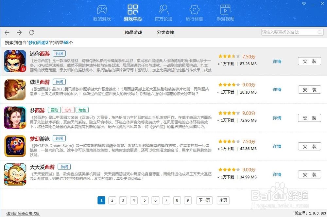Click the 休闲 tag on 迷你西游
The image size is (327, 217).
click(59, 54)
